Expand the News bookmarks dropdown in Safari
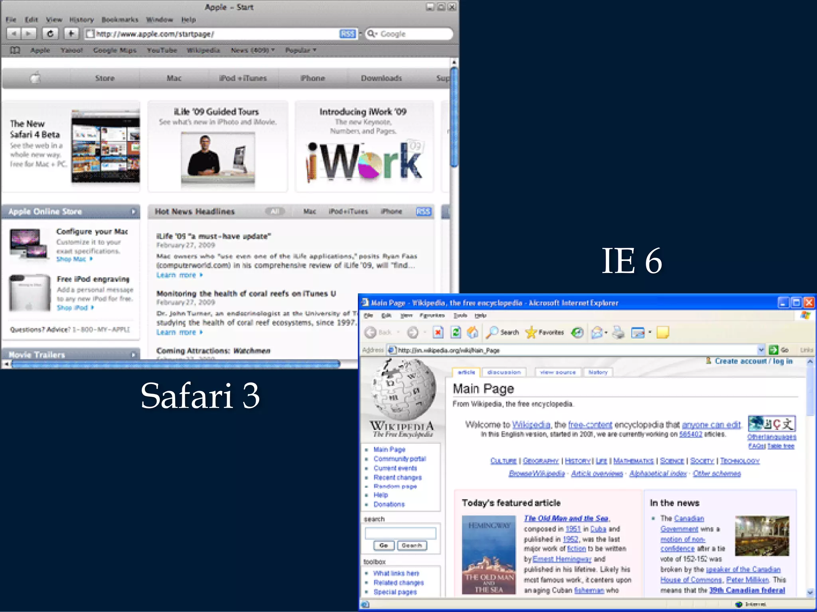The height and width of the screenshot is (612, 817). [x=273, y=50]
